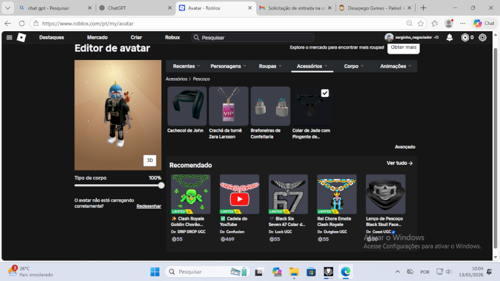This screenshot has width=500, height=281.
Task: View site information lock icon
Action: click(x=36, y=23)
